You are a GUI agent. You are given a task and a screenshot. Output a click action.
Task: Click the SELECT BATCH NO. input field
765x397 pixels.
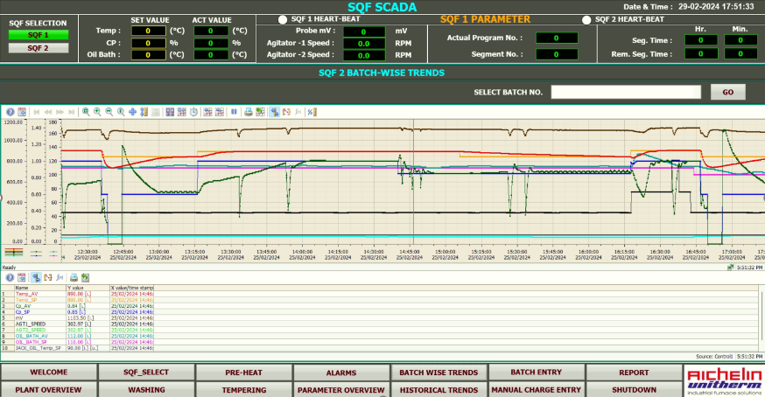[x=625, y=92]
